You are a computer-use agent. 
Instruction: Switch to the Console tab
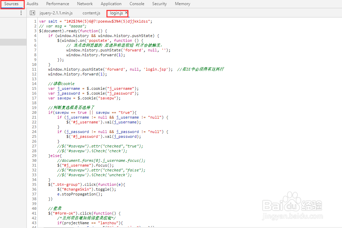pyautogui.click(x=137, y=4)
